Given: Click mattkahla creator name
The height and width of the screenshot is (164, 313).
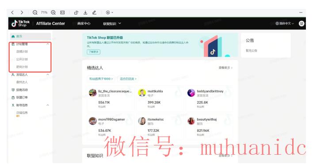Looking at the screenshot, I should (155, 91).
